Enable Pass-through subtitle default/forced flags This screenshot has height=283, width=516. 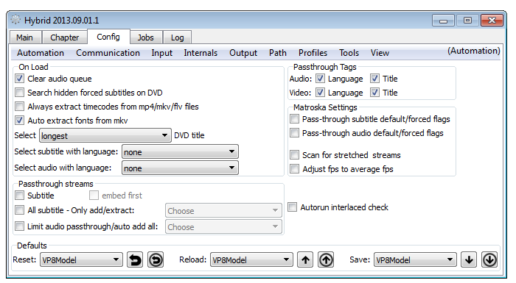[294, 119]
